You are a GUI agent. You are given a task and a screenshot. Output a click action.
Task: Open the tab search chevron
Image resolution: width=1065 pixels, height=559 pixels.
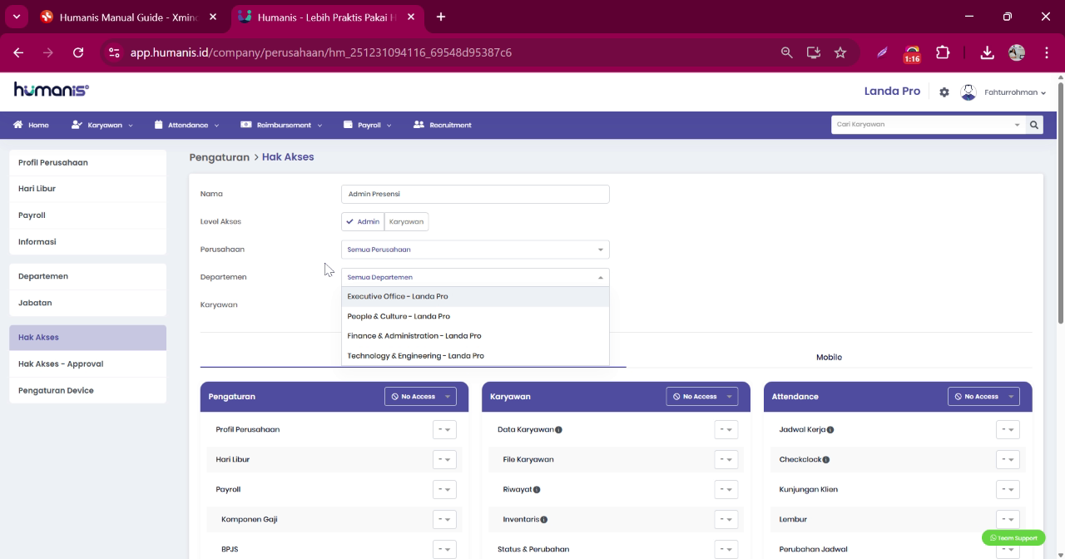click(x=16, y=17)
